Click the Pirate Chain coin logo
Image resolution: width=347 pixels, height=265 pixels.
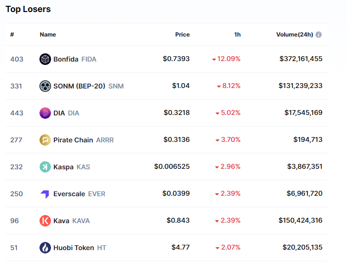[x=45, y=140]
